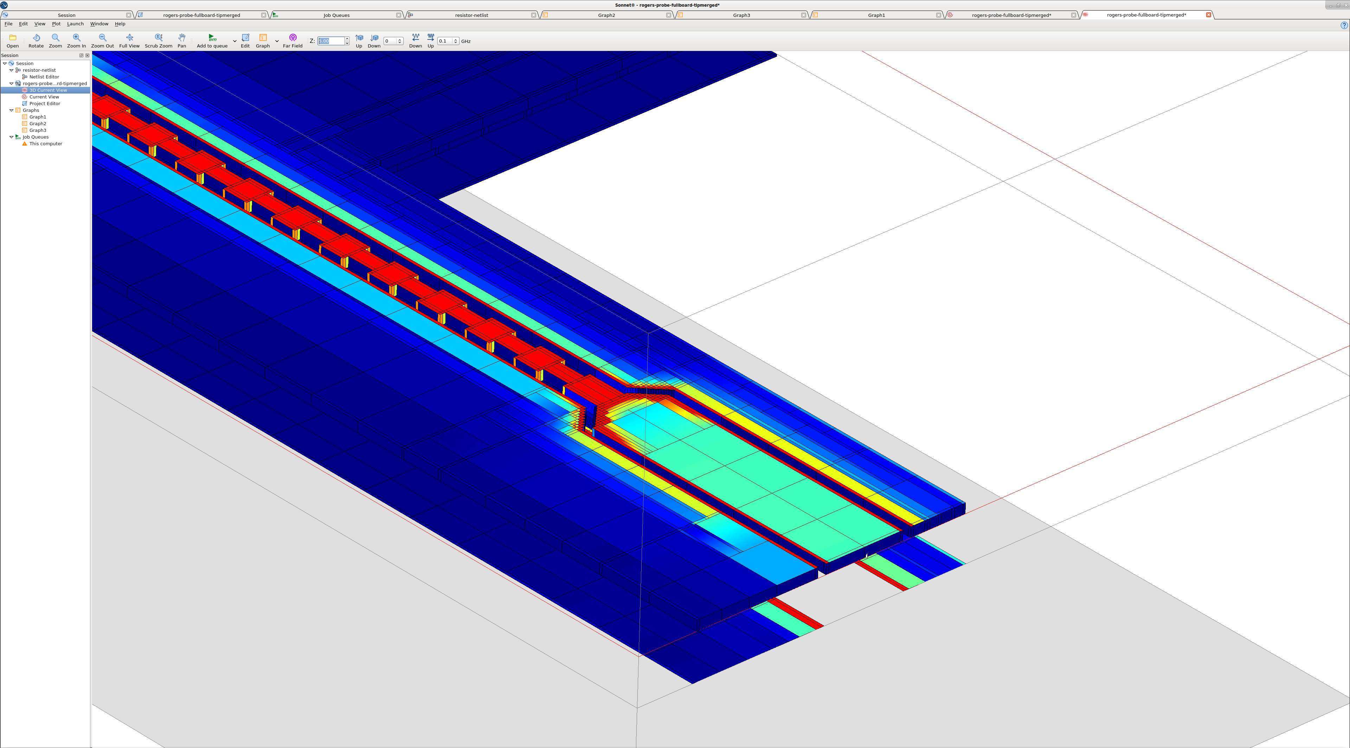Click the Zoom Out toolbar button
Image resolution: width=1350 pixels, height=748 pixels.
[102, 40]
